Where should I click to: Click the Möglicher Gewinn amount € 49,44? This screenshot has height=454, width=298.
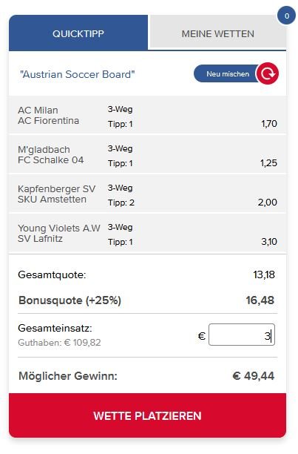point(254,376)
